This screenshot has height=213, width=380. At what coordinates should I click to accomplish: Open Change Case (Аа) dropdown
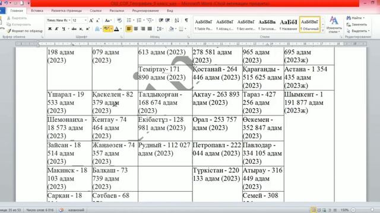108,21
